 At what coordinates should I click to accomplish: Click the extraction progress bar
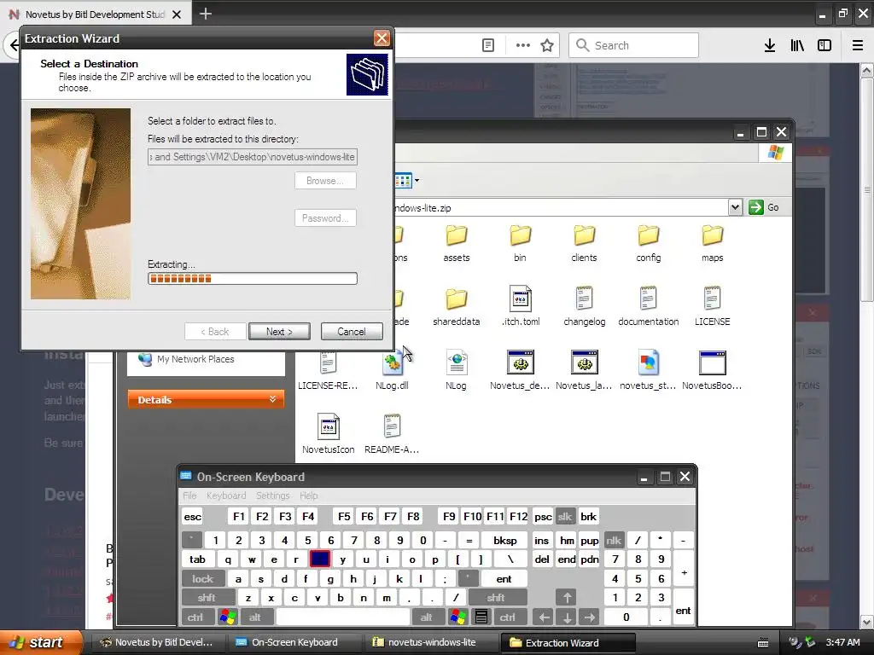253,279
